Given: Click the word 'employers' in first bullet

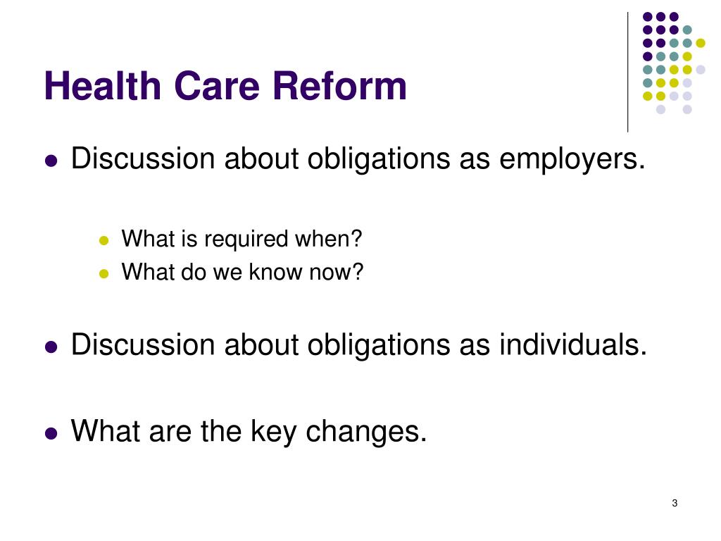Looking at the screenshot, I should click(572, 160).
